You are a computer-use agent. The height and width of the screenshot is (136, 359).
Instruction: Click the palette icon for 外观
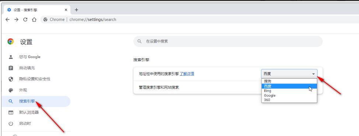click(x=11, y=90)
